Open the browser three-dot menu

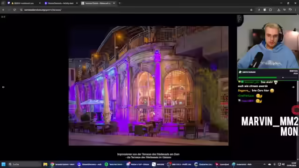(295, 10)
